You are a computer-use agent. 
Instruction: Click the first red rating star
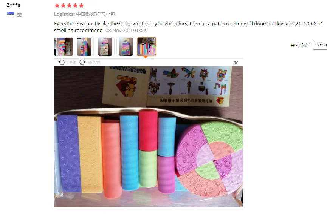pos(57,5)
